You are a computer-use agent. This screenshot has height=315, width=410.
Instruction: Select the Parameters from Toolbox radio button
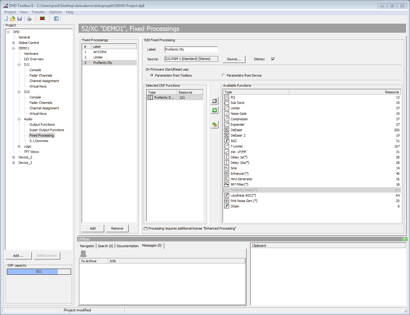[x=152, y=75]
